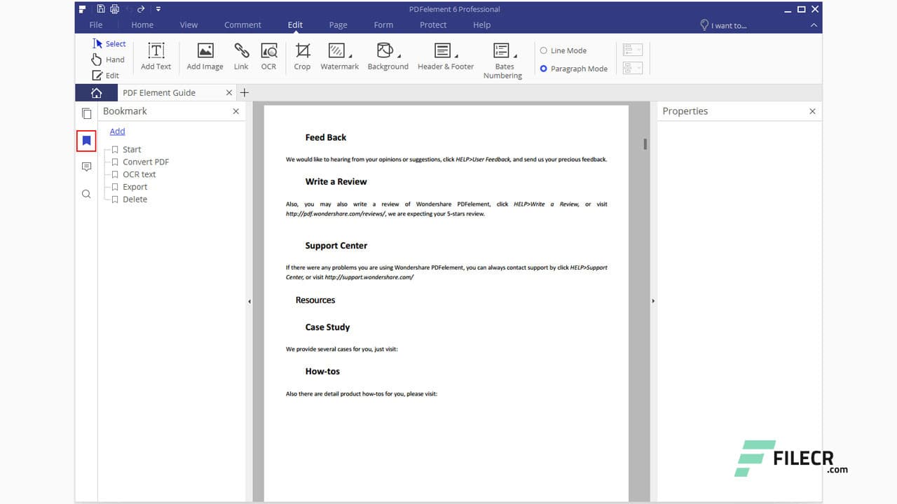The width and height of the screenshot is (897, 504).
Task: Click the Add bookmark link
Action: 117,131
